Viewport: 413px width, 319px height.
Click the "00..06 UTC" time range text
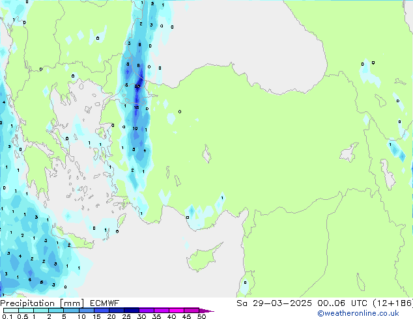(342, 303)
